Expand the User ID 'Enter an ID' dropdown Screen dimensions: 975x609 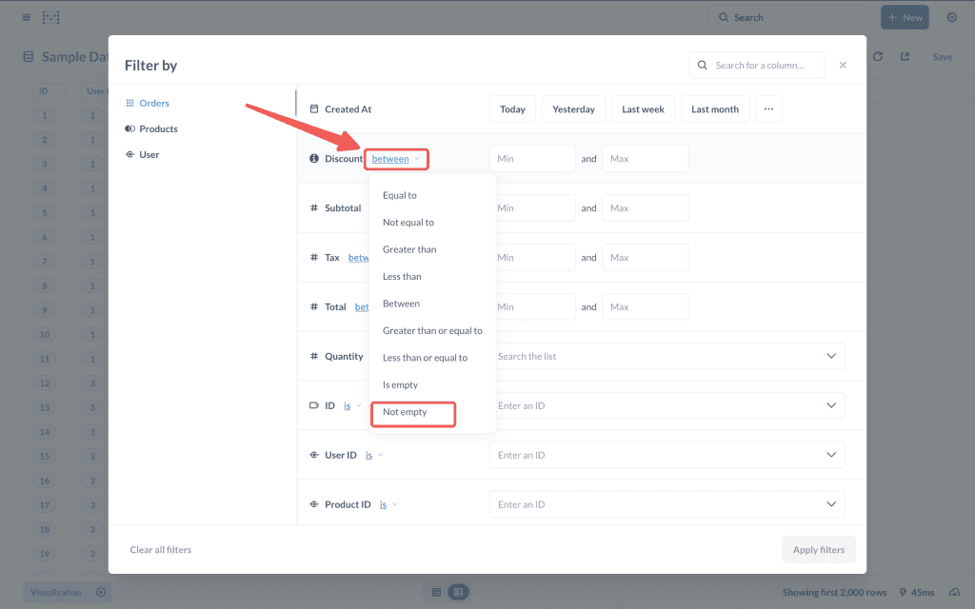click(x=830, y=455)
